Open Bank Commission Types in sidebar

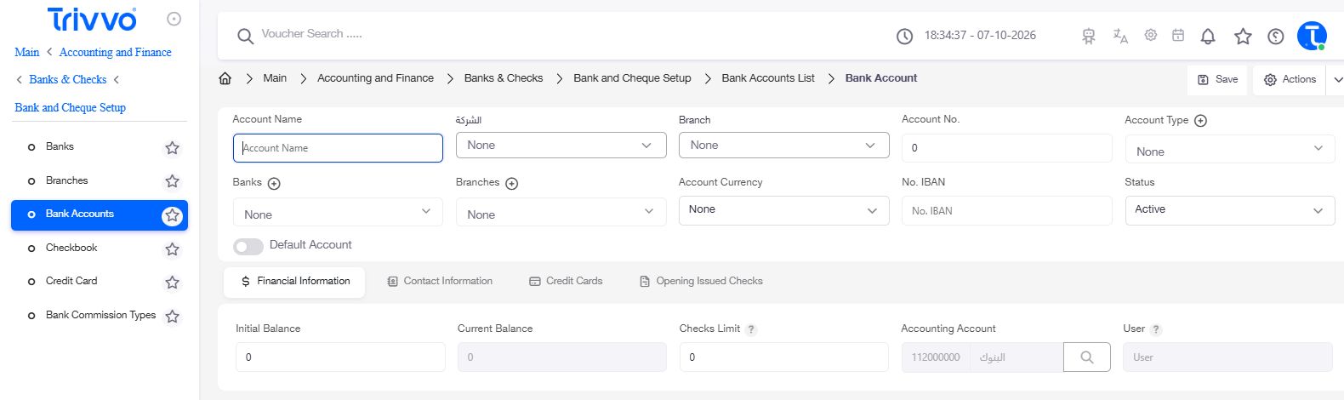click(x=100, y=315)
